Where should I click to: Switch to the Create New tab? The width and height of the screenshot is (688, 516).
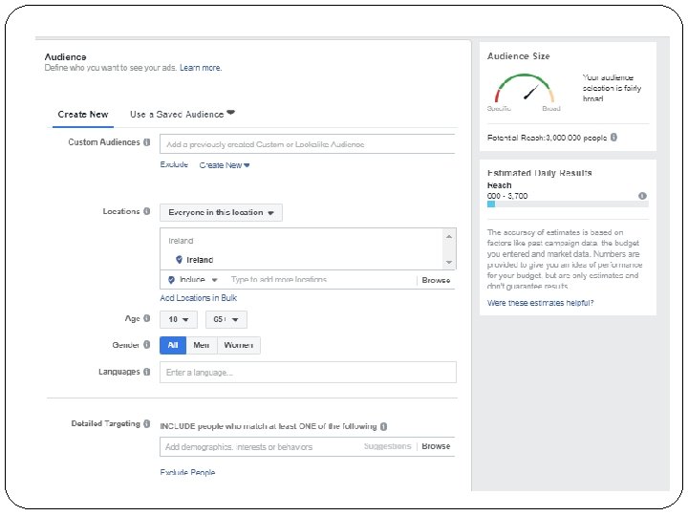[x=83, y=115]
